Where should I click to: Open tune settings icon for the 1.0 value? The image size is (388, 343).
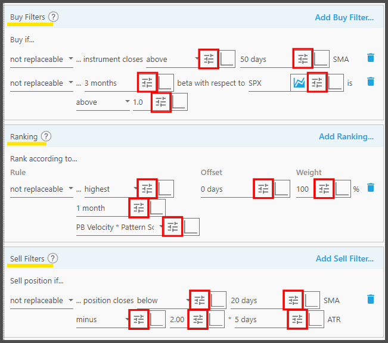161,102
